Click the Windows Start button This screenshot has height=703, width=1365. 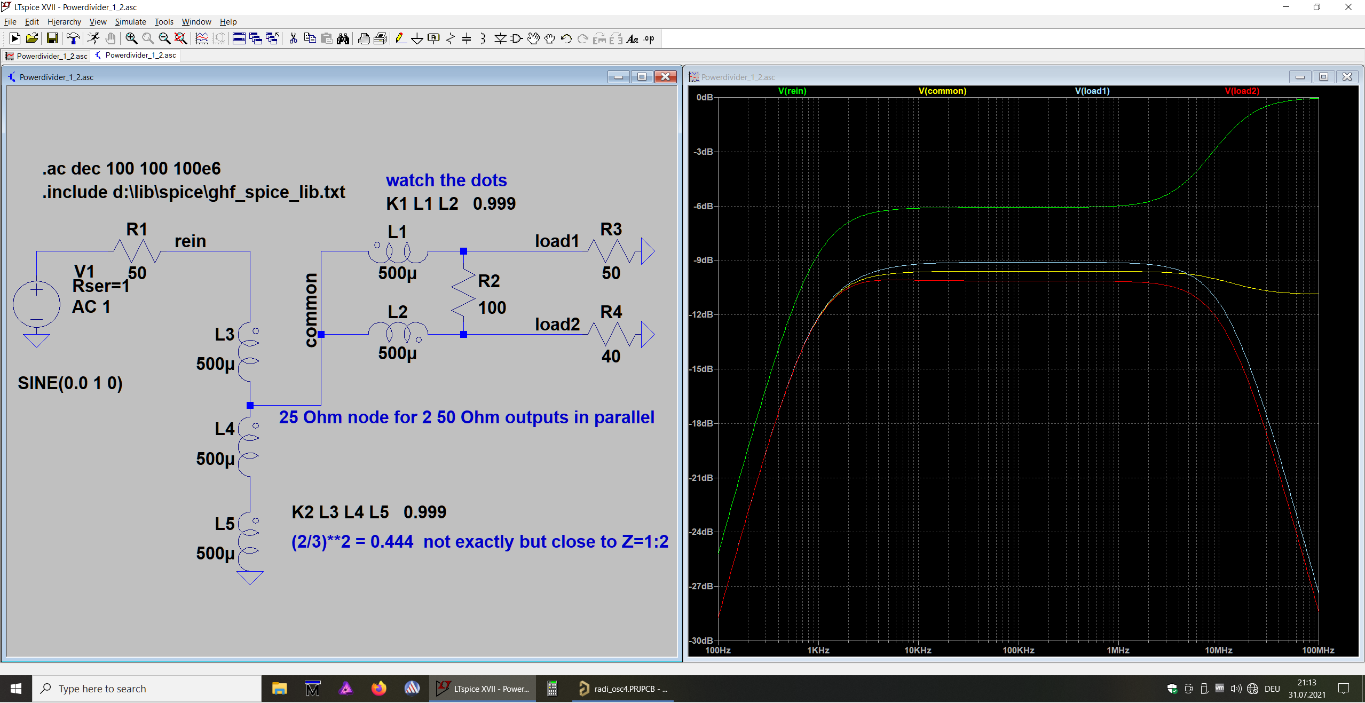[x=16, y=689]
